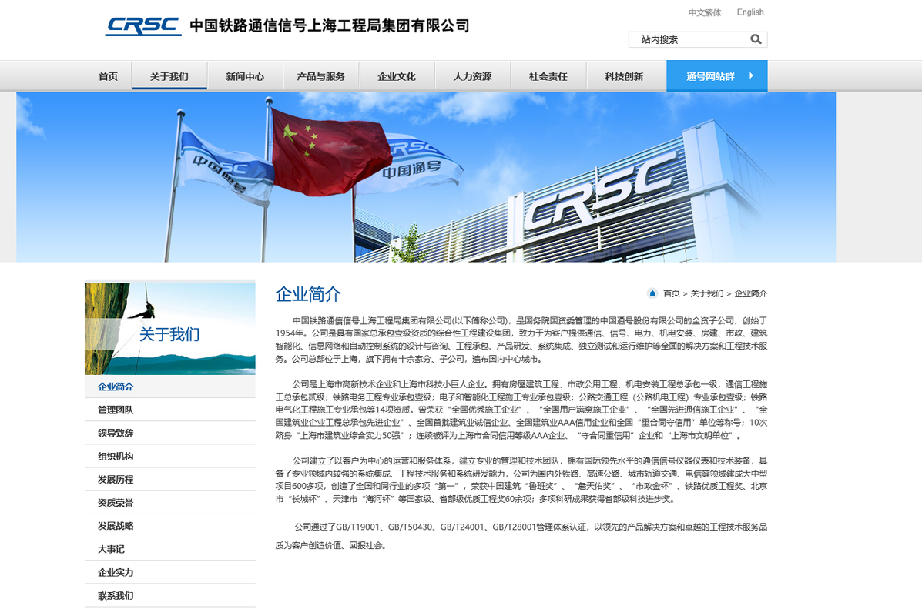Open 管理团队 in sidebar

[170, 410]
